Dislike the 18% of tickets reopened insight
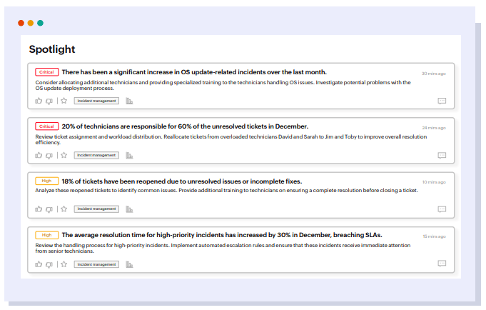 49,209
